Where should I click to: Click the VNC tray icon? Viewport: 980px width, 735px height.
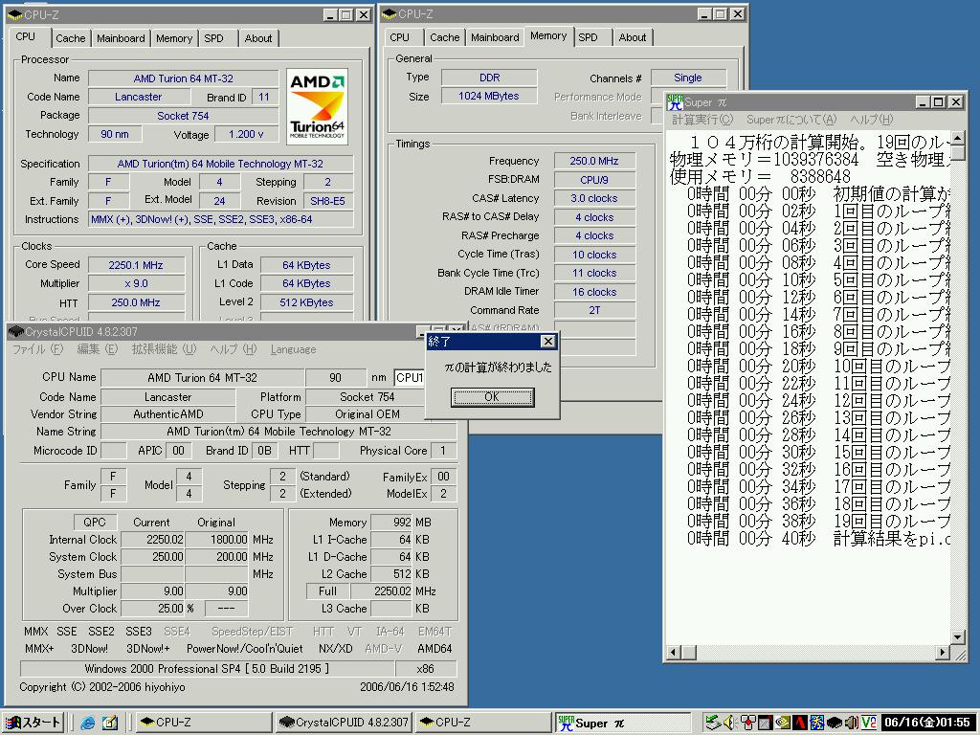[x=869, y=723]
